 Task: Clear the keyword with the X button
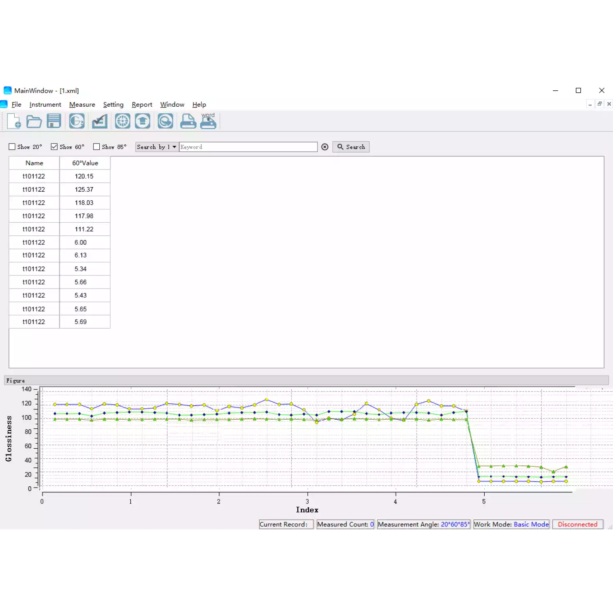[325, 147]
